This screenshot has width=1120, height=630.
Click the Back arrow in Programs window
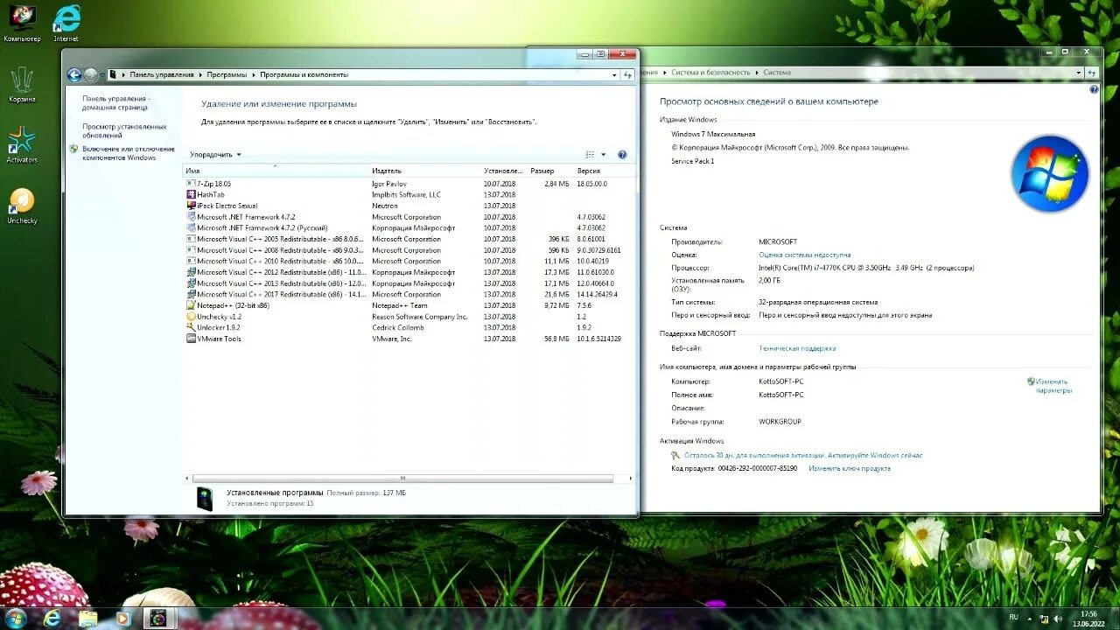(74, 75)
